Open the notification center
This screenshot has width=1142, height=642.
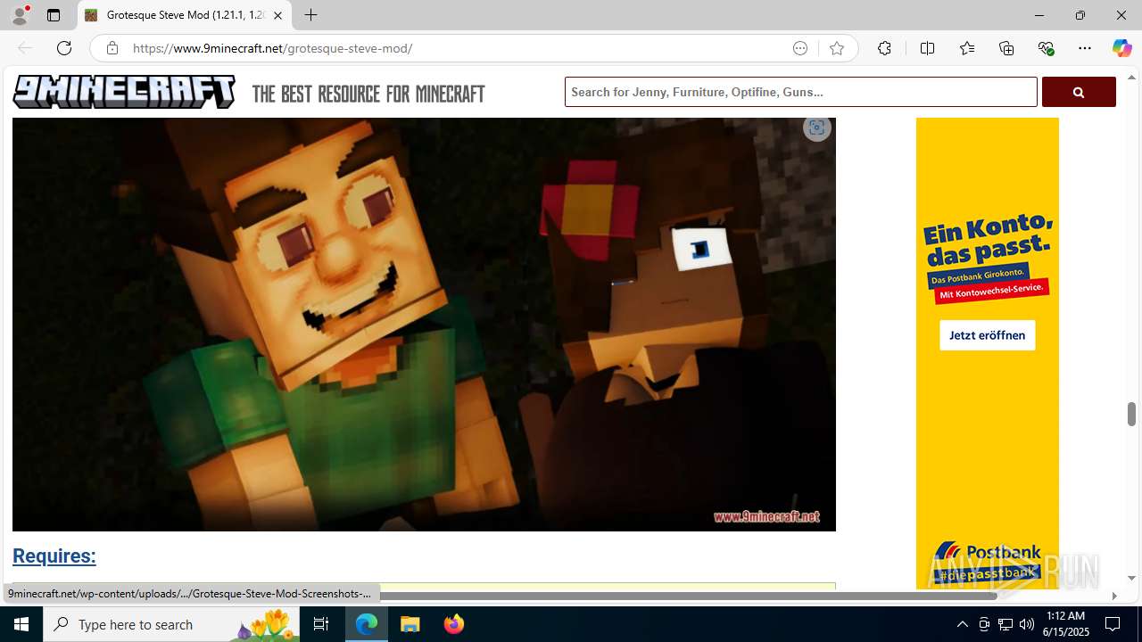(1113, 624)
